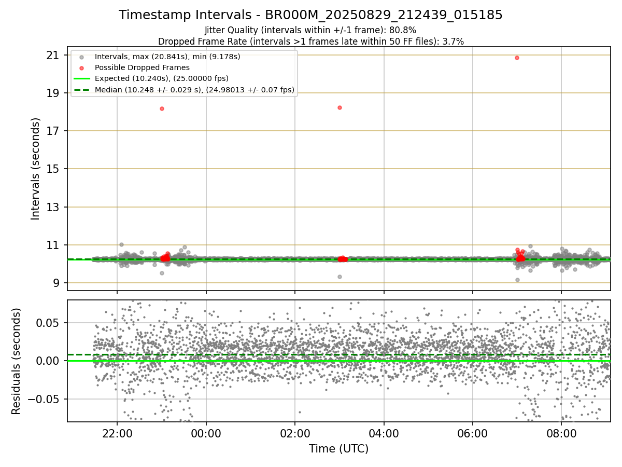Click the grey minimum point near 9.2 seconds at 07:00
Image resolution: width=622 pixels, height=467 pixels.
click(517, 280)
